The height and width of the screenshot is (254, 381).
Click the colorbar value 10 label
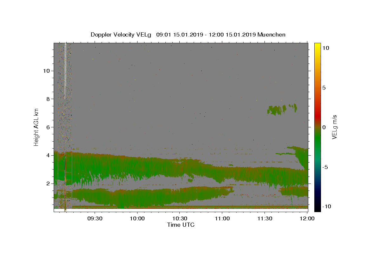326,48
